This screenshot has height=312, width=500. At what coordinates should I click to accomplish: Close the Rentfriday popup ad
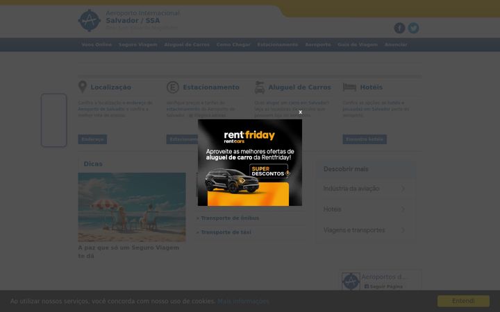coord(300,112)
